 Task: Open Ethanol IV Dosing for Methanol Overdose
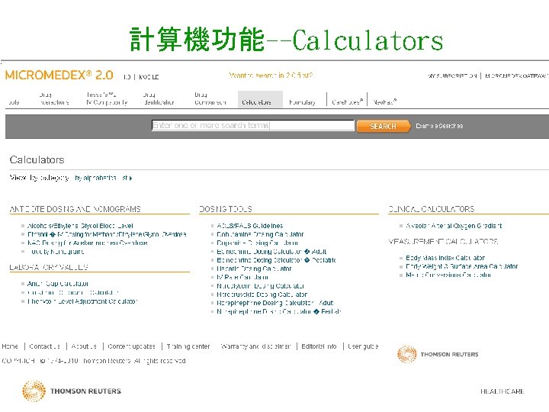(x=107, y=234)
